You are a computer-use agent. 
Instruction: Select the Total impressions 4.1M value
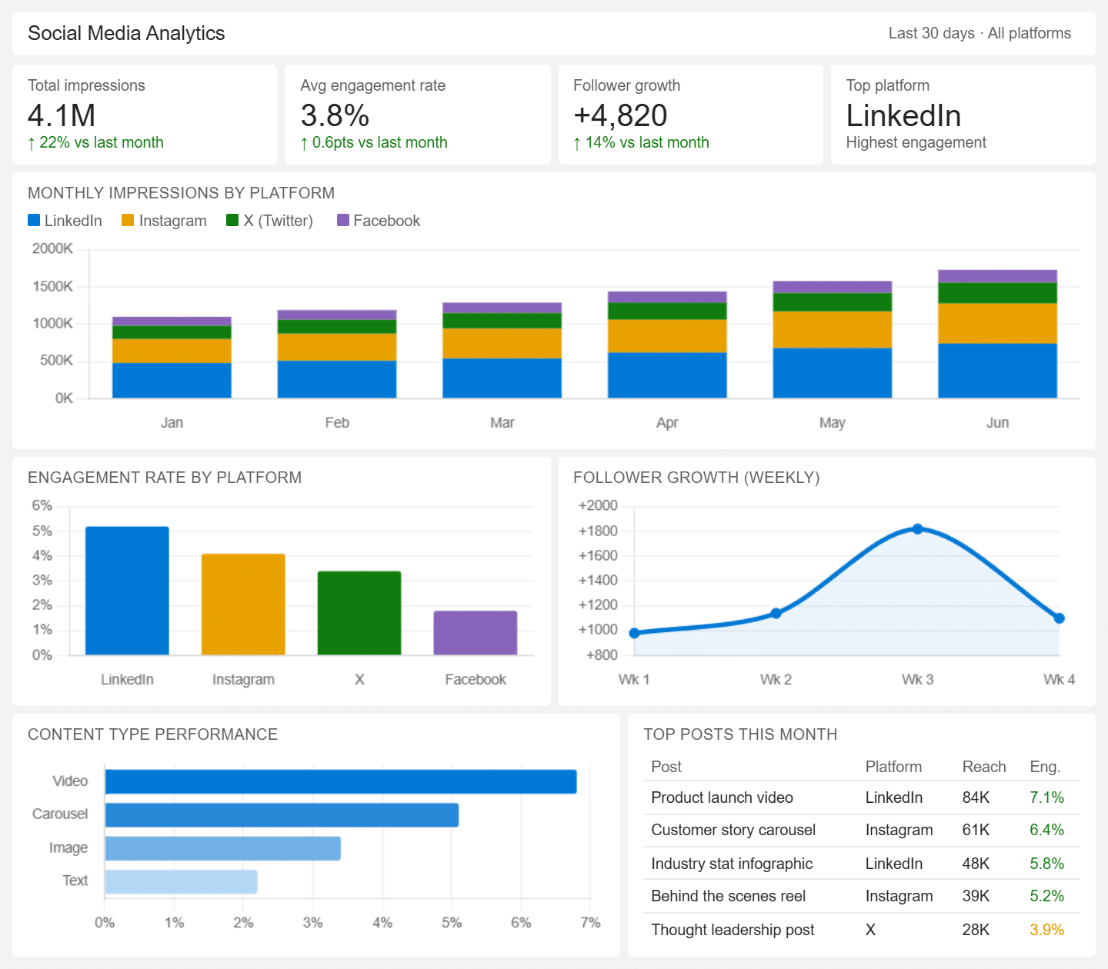(62, 115)
